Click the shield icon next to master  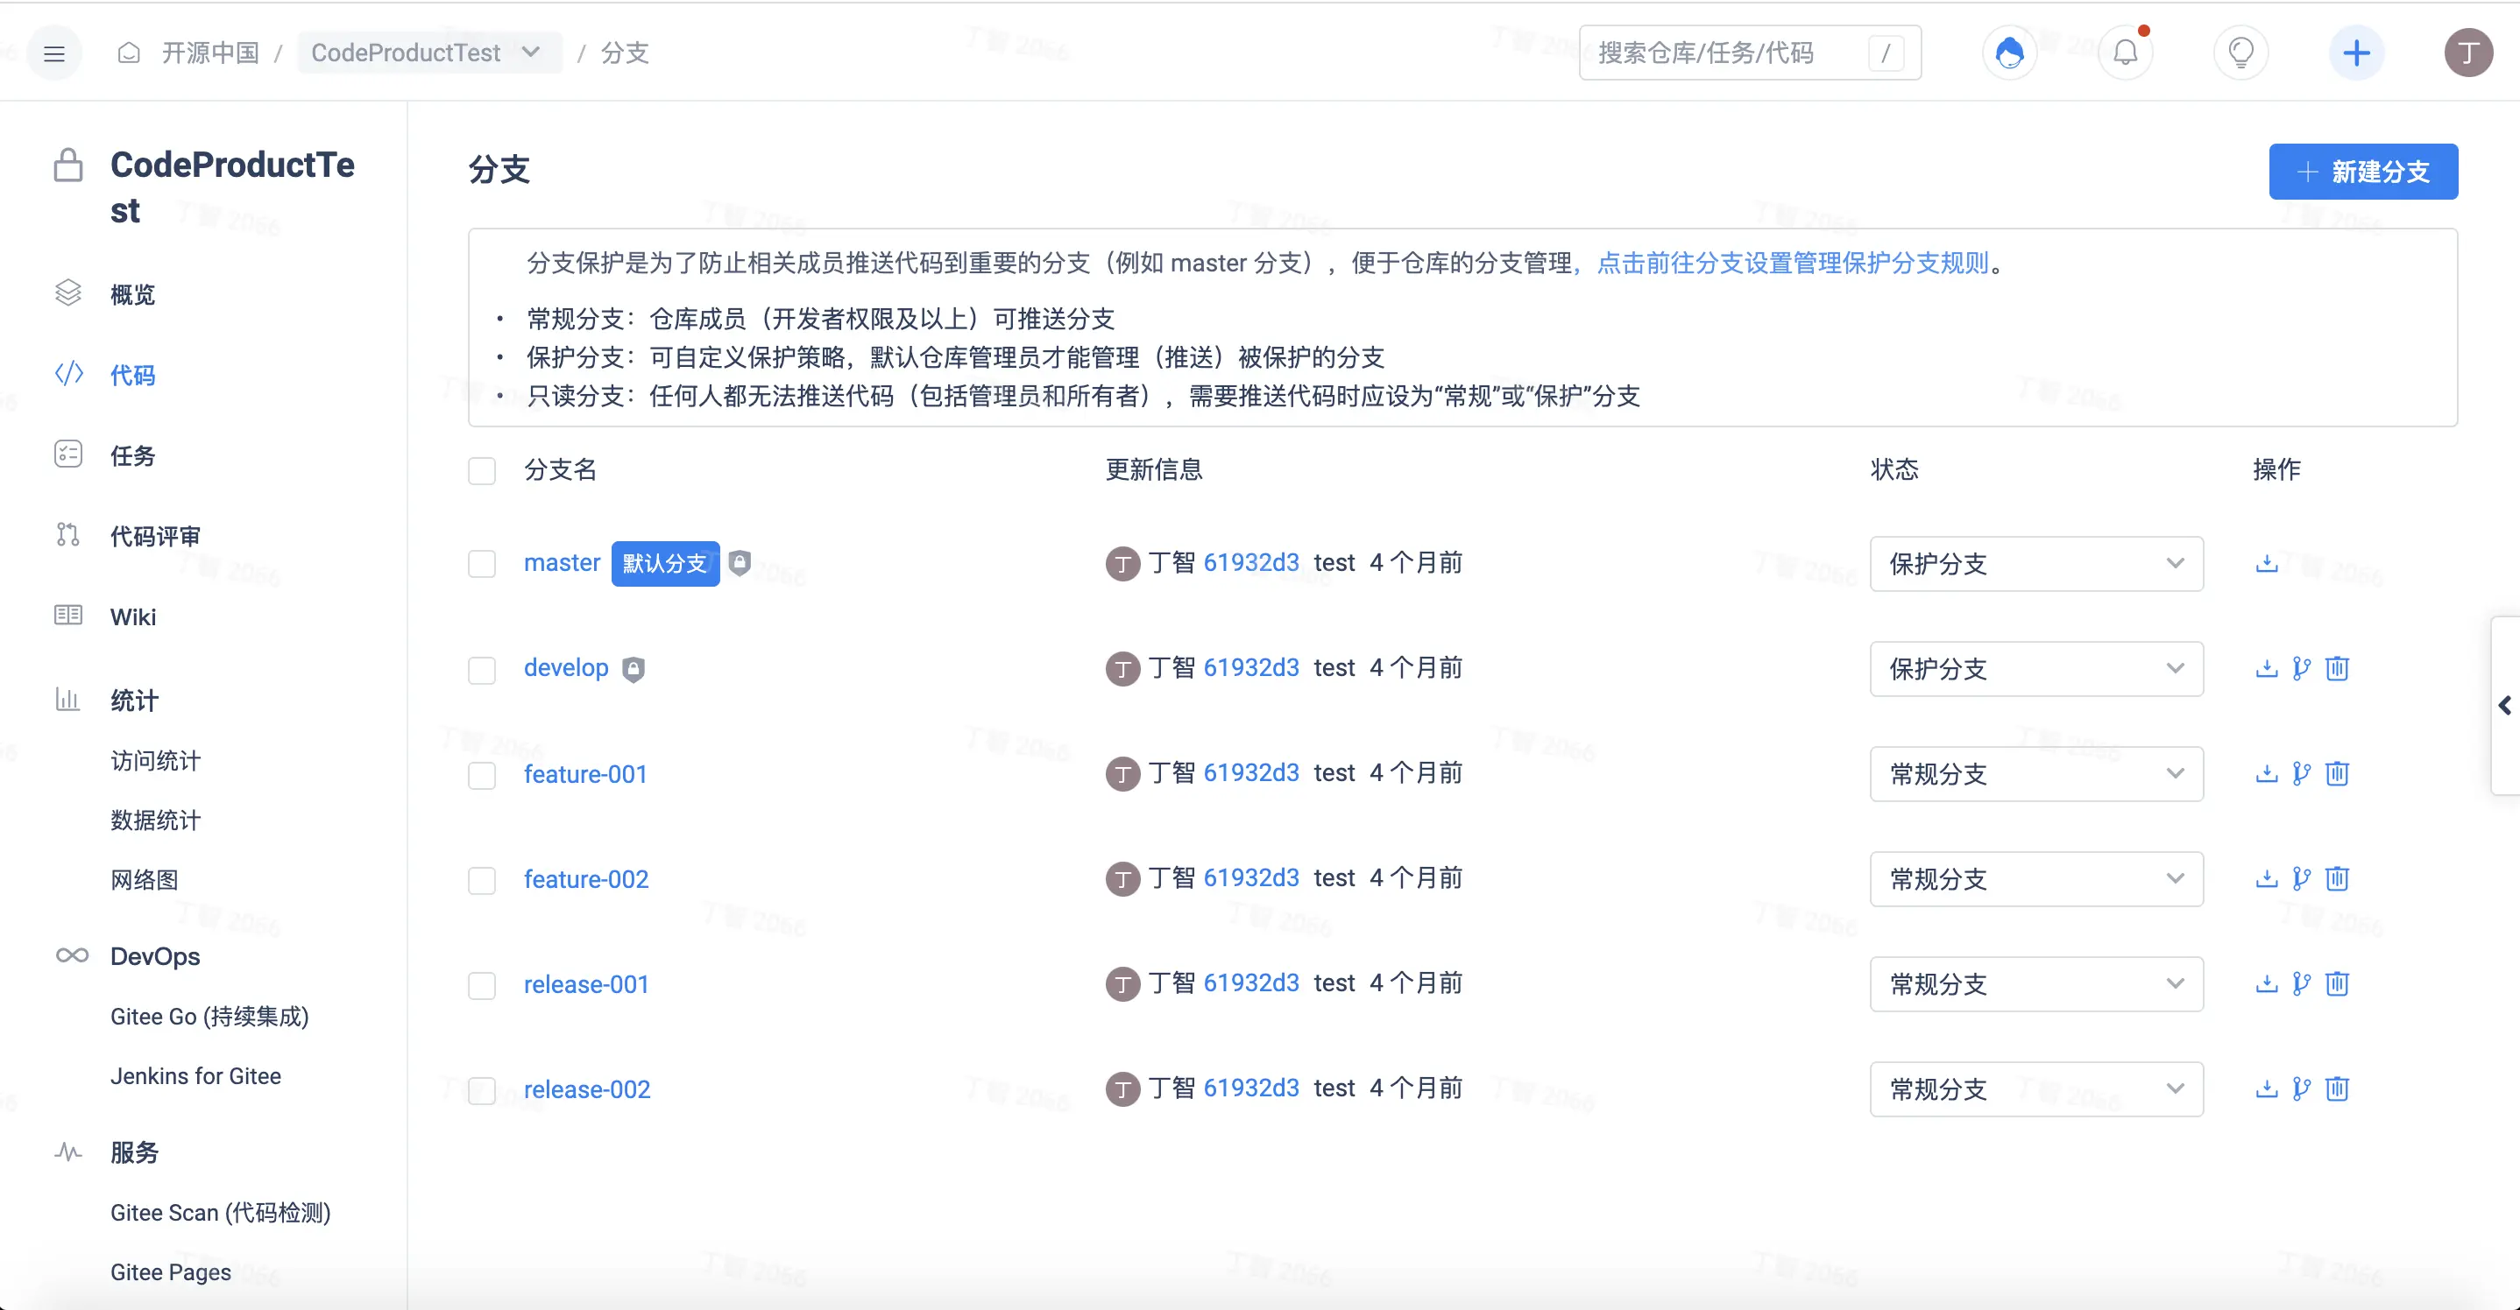pyautogui.click(x=740, y=563)
